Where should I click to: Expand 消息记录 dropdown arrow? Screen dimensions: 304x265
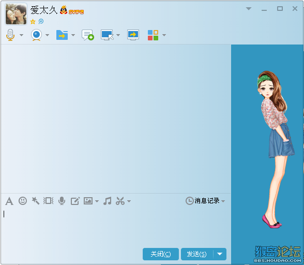point(223,201)
